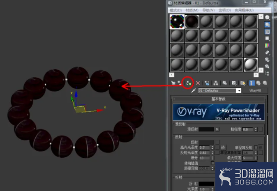277x191 pixels.
Task: Click the Make Unique icon
Action: 216,83
